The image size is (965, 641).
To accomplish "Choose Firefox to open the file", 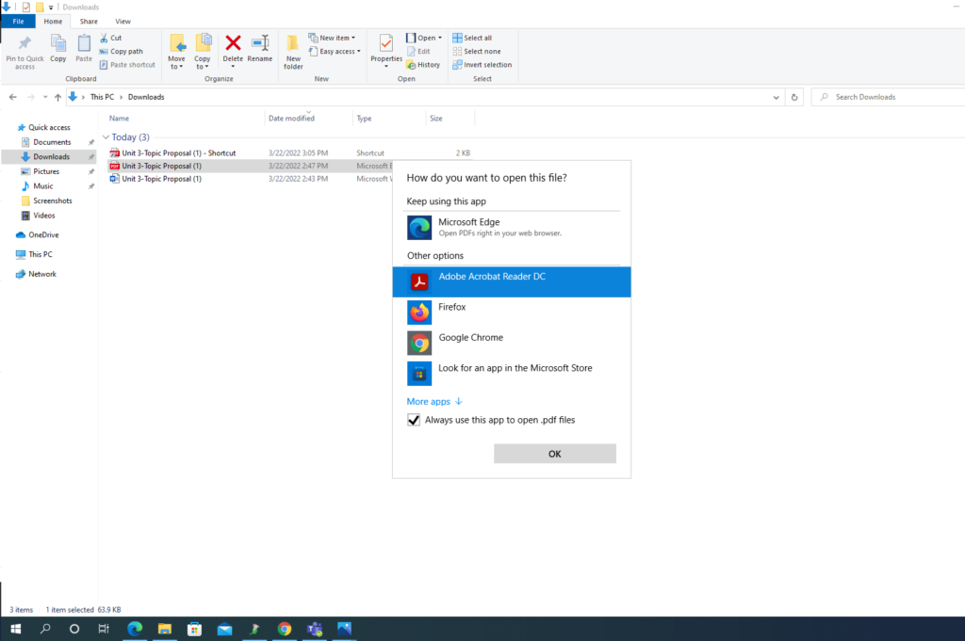I will point(512,312).
